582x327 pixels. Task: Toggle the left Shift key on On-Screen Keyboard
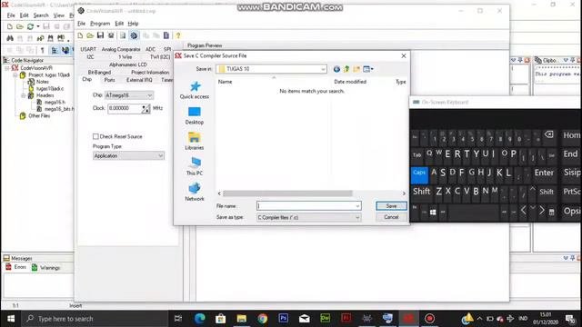coord(422,192)
